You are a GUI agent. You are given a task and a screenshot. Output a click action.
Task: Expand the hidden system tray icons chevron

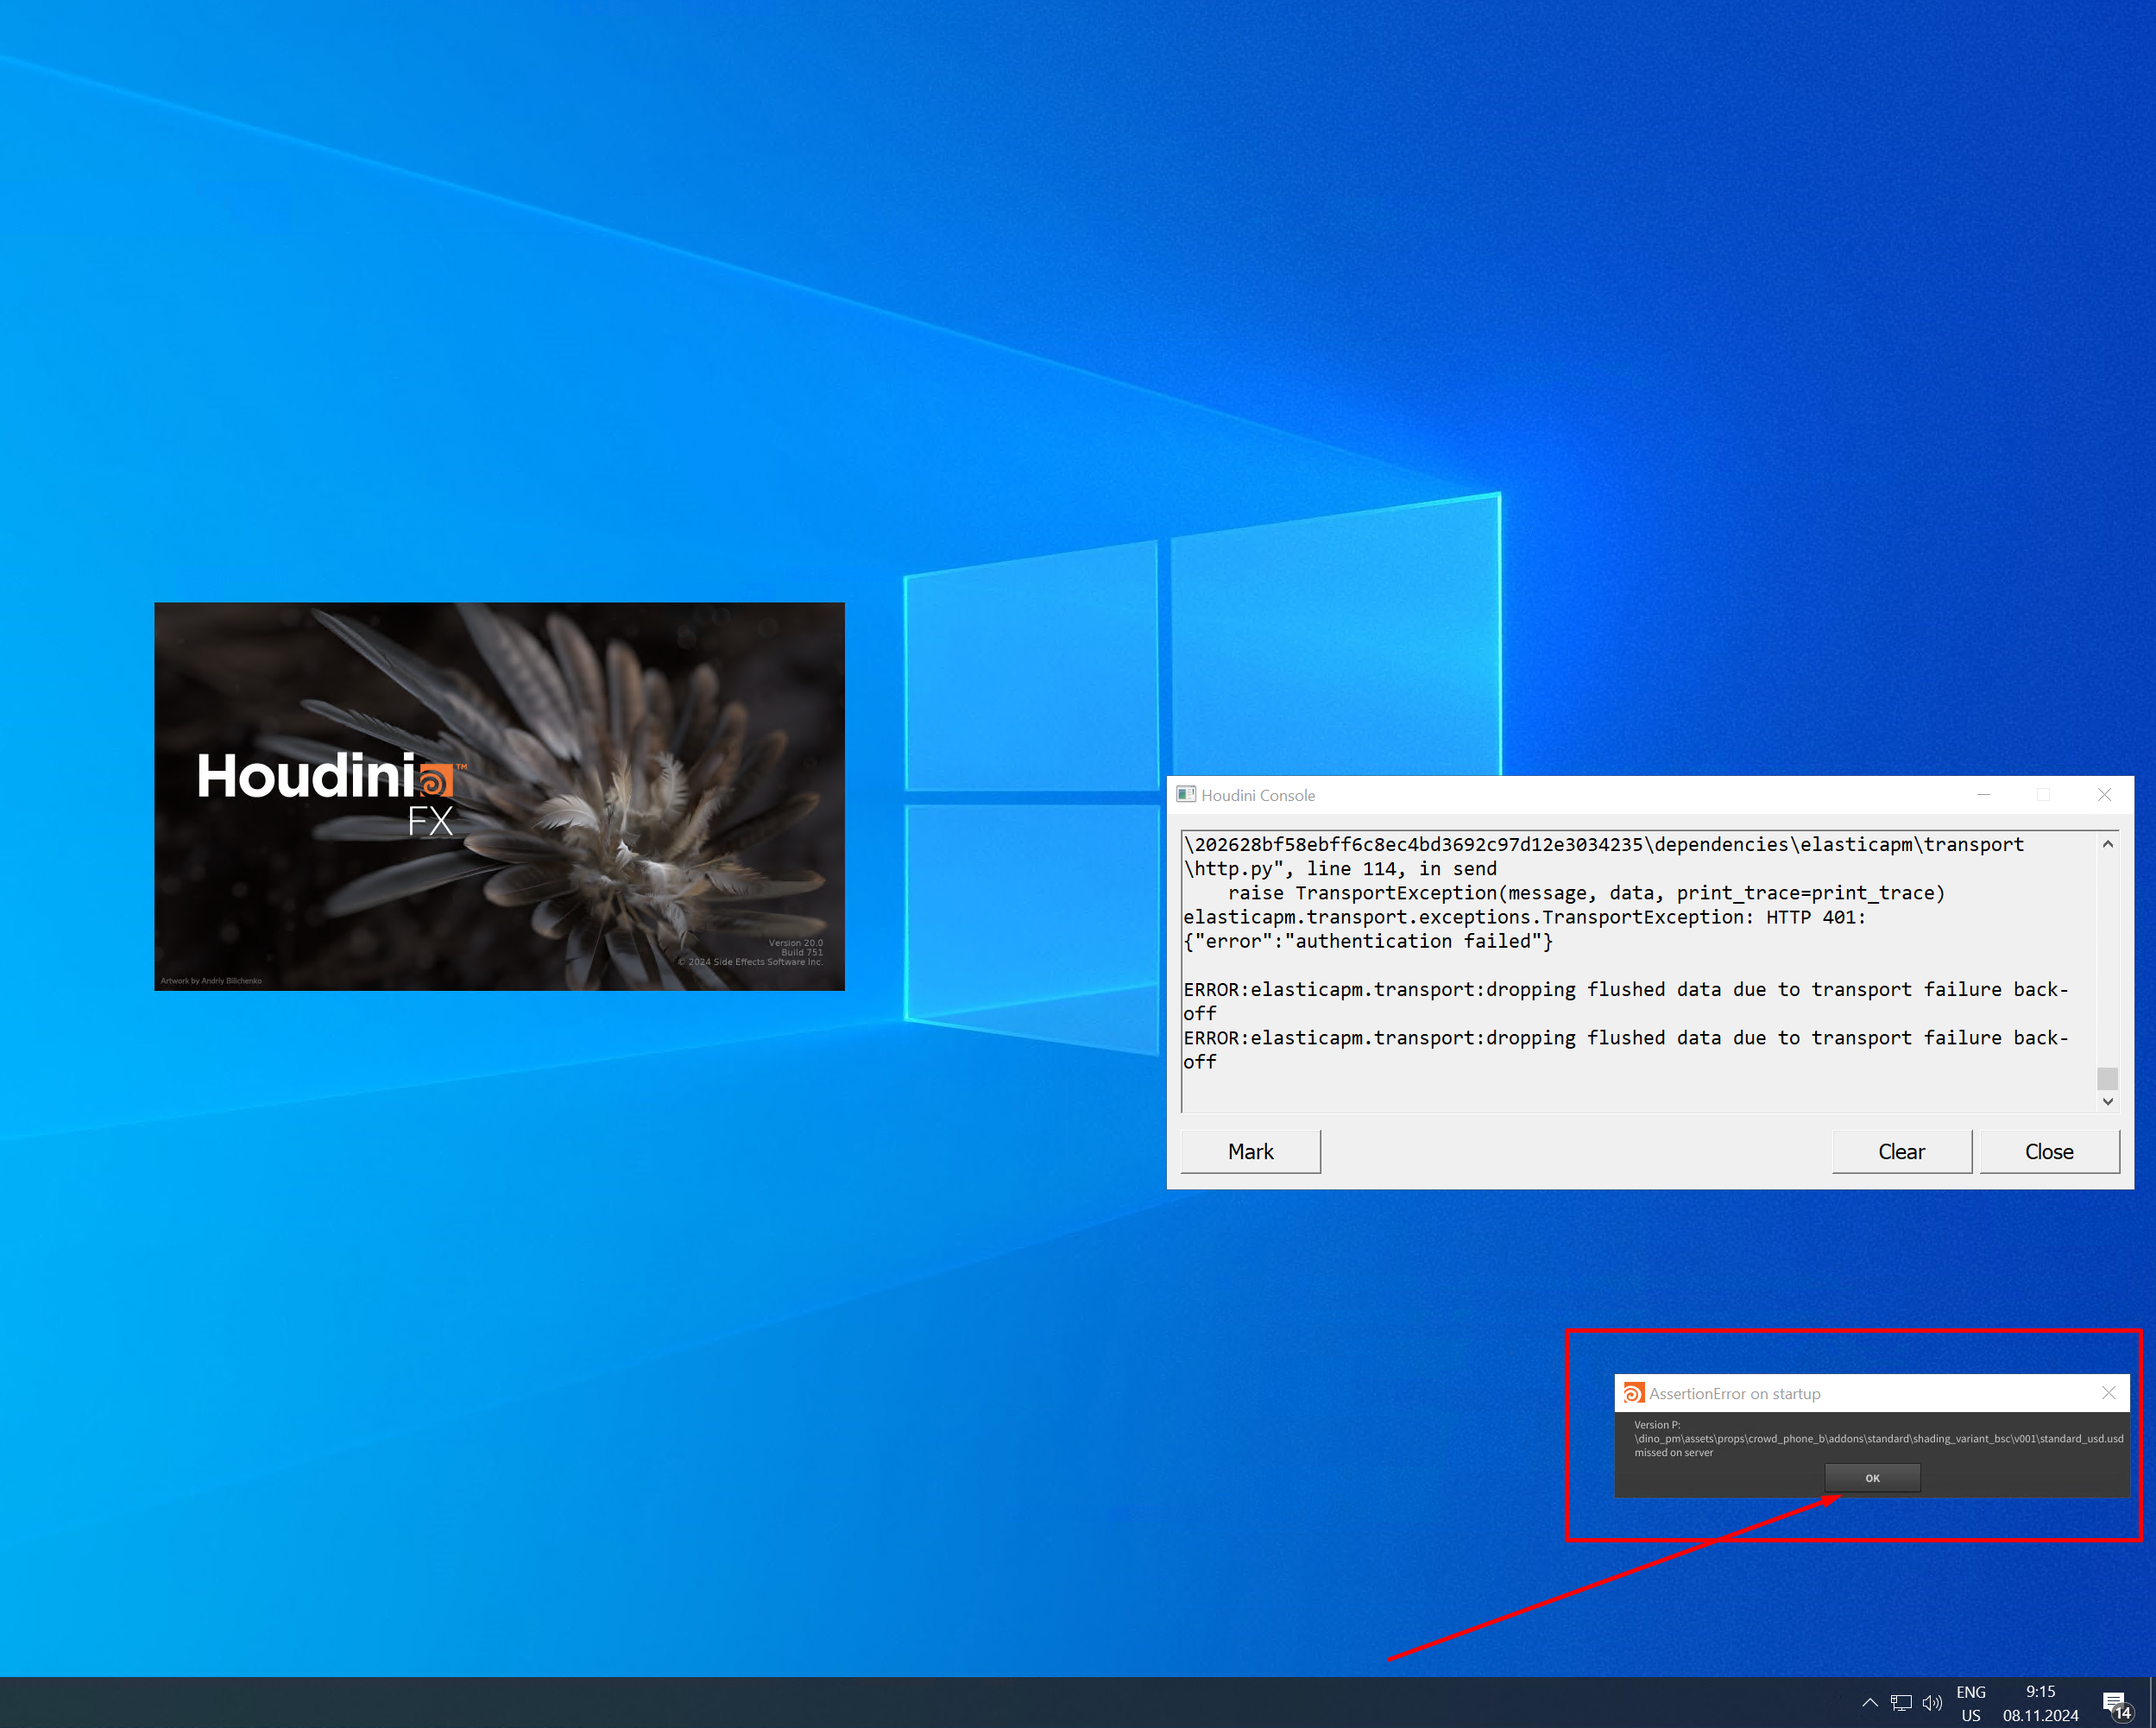pos(1869,1702)
